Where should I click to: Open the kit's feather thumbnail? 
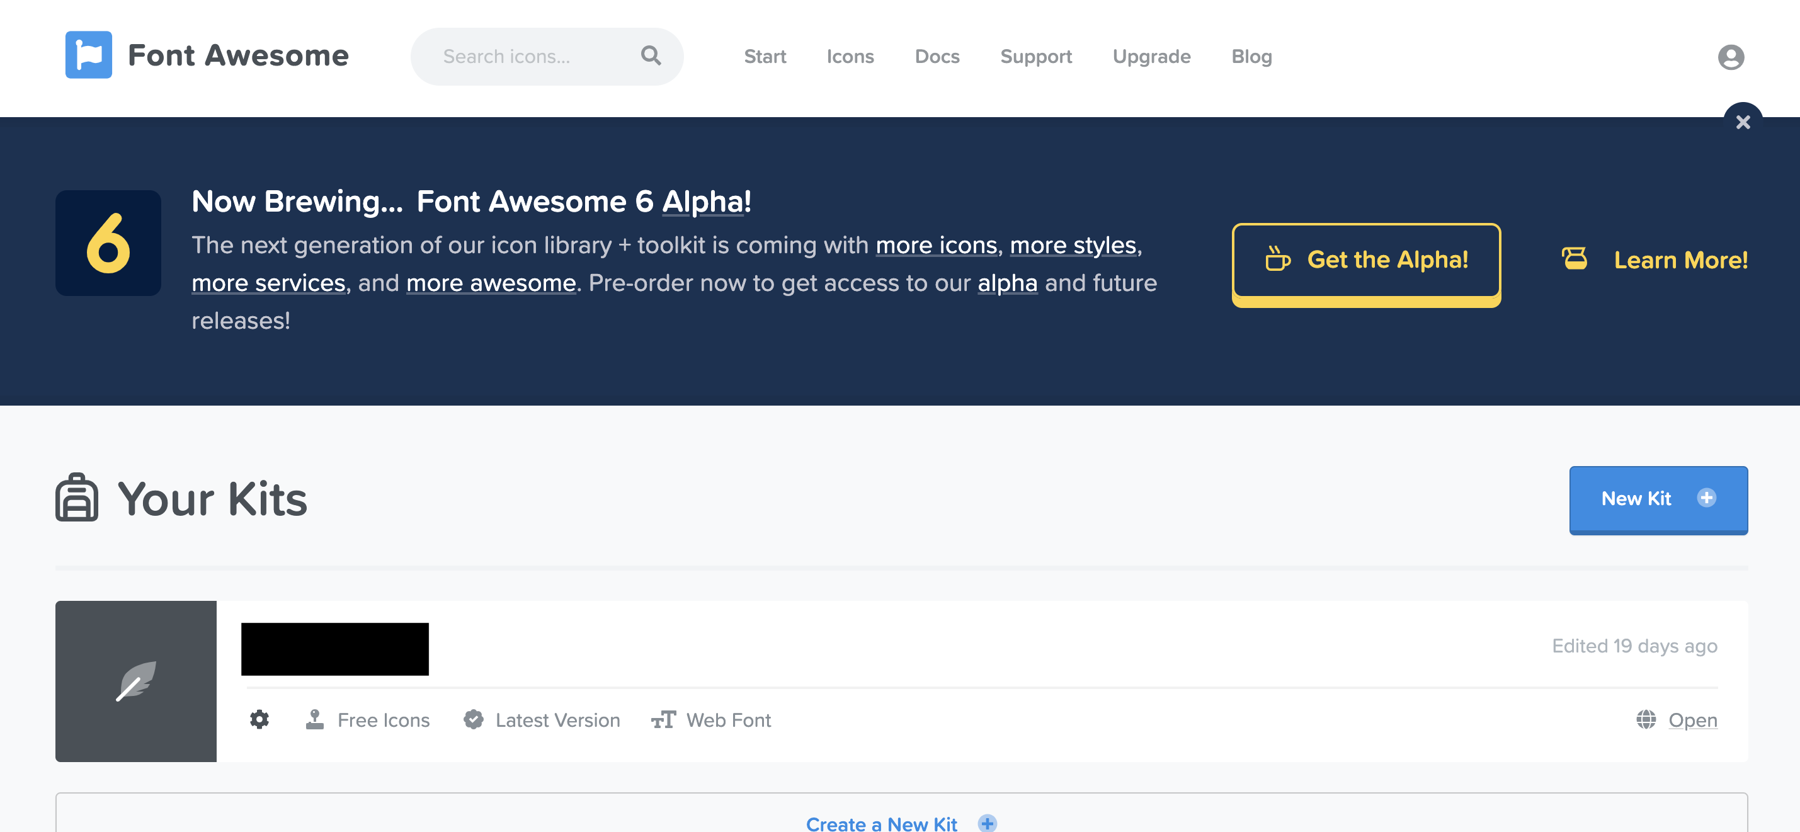click(136, 681)
